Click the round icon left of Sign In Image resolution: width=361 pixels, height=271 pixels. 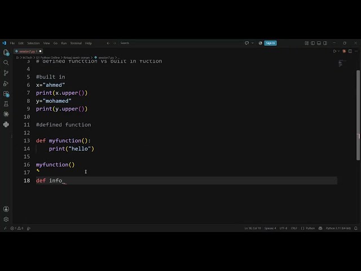pyautogui.click(x=261, y=43)
